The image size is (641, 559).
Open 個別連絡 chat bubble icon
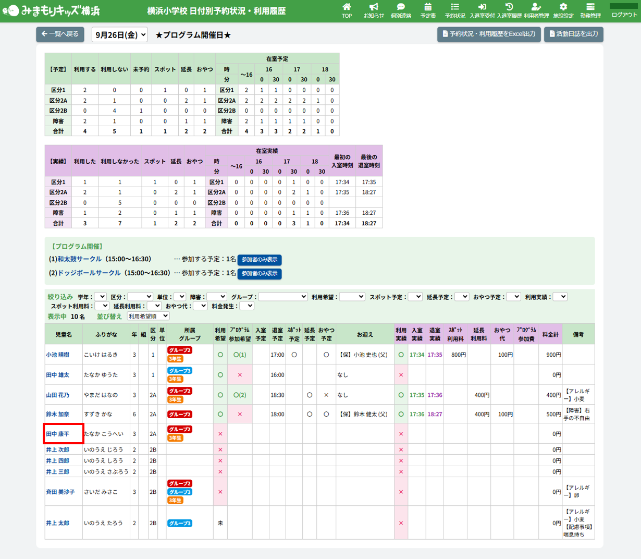pyautogui.click(x=401, y=7)
